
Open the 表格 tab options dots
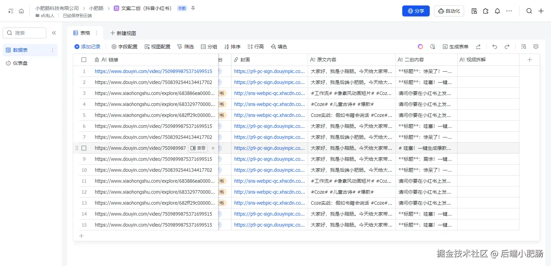coord(97,33)
